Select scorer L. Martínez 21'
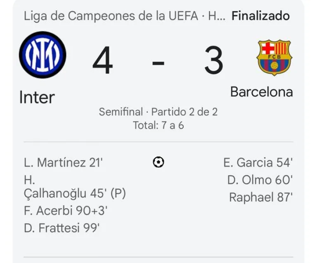317x263 pixels. click(63, 163)
